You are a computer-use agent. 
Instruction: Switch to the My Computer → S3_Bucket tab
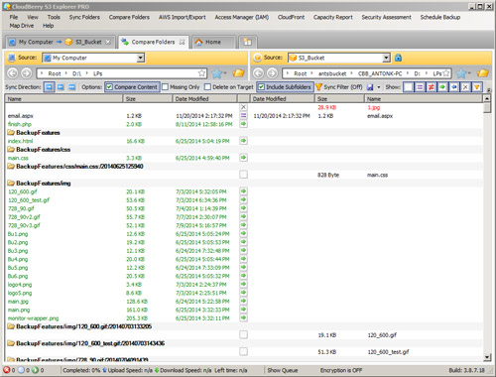pyautogui.click(x=61, y=42)
